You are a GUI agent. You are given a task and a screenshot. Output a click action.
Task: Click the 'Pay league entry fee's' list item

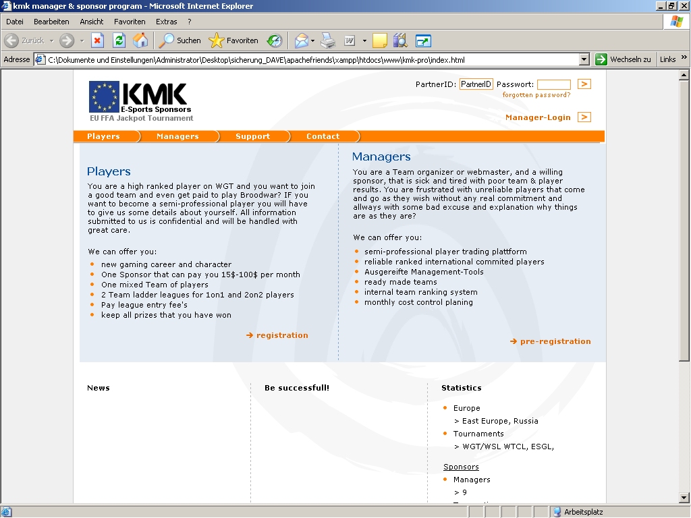(144, 305)
